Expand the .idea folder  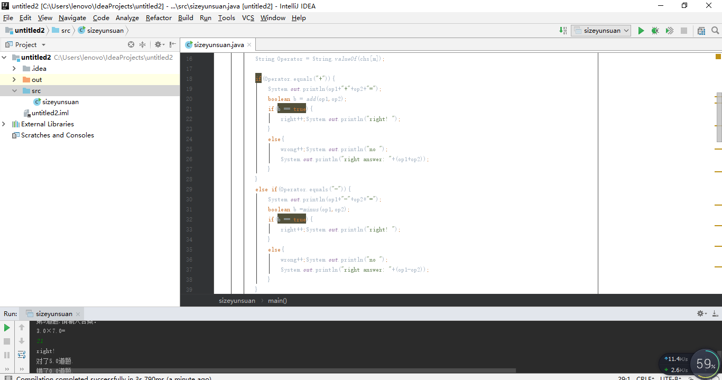14,69
